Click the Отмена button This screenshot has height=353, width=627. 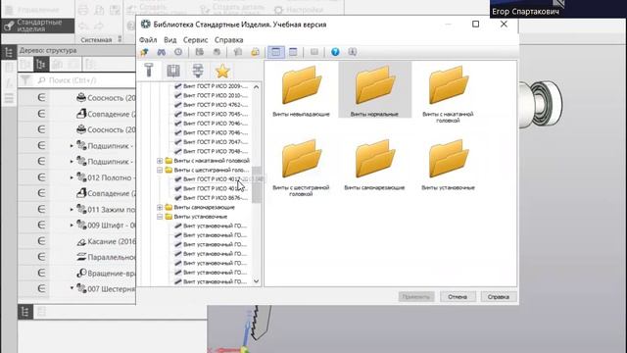pyautogui.click(x=458, y=297)
